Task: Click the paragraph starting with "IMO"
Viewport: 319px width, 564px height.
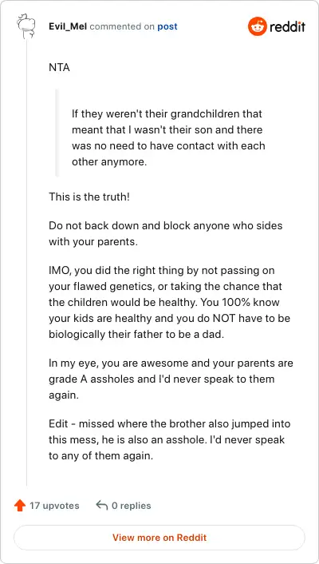Action: pos(170,303)
